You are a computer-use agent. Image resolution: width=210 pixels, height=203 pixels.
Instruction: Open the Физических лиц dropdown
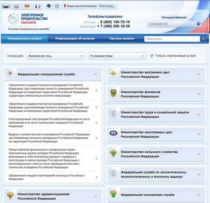[x=55, y=56]
